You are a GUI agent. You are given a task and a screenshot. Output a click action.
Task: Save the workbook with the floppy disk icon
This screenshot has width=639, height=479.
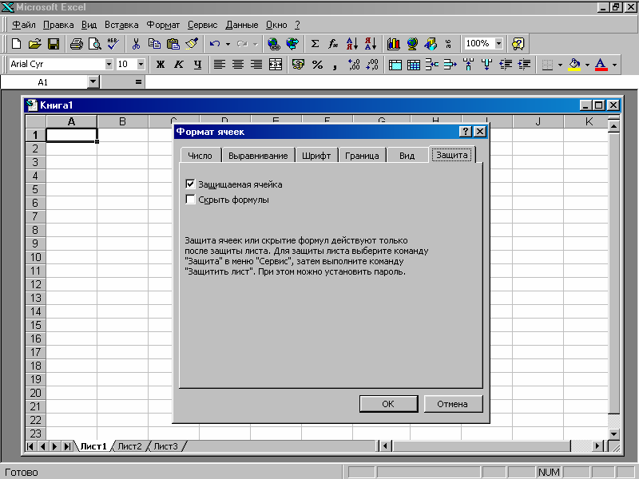[x=54, y=44]
